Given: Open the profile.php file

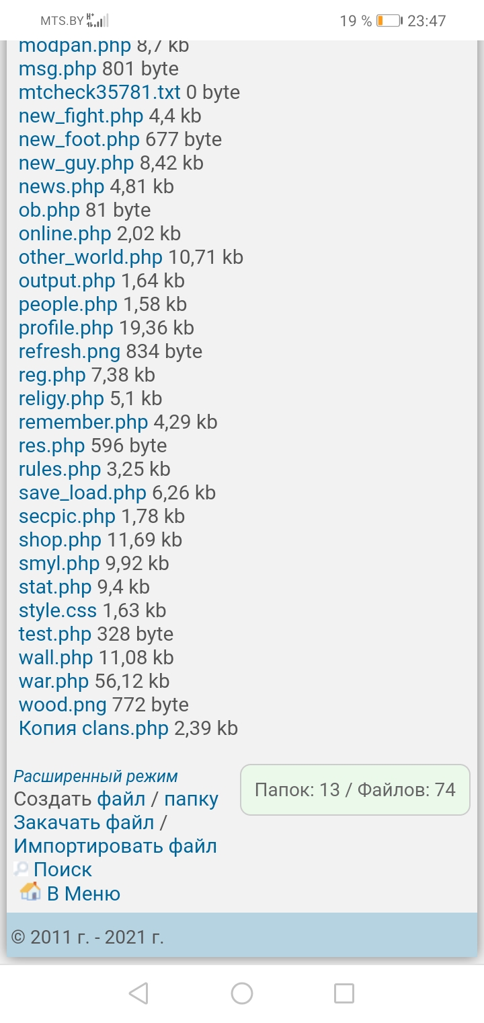Looking at the screenshot, I should click(x=66, y=328).
